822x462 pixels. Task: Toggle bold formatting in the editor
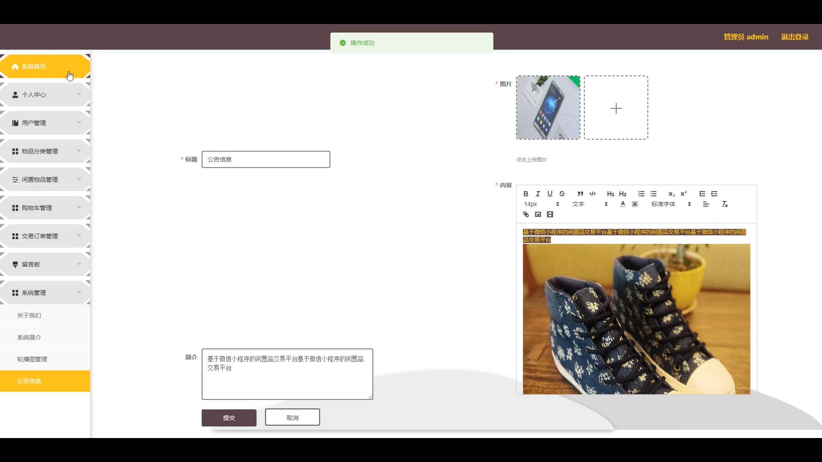(x=526, y=194)
